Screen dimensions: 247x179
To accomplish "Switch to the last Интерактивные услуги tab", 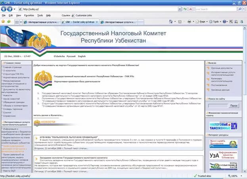I will pyautogui.click(x=119, y=22).
